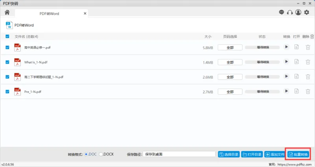Screen dimensions: 315x167
Task: Click the 2.7MB size value
Action: [x=208, y=92]
